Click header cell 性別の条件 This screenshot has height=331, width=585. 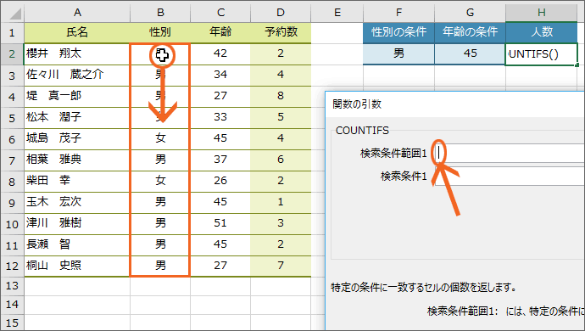398,32
